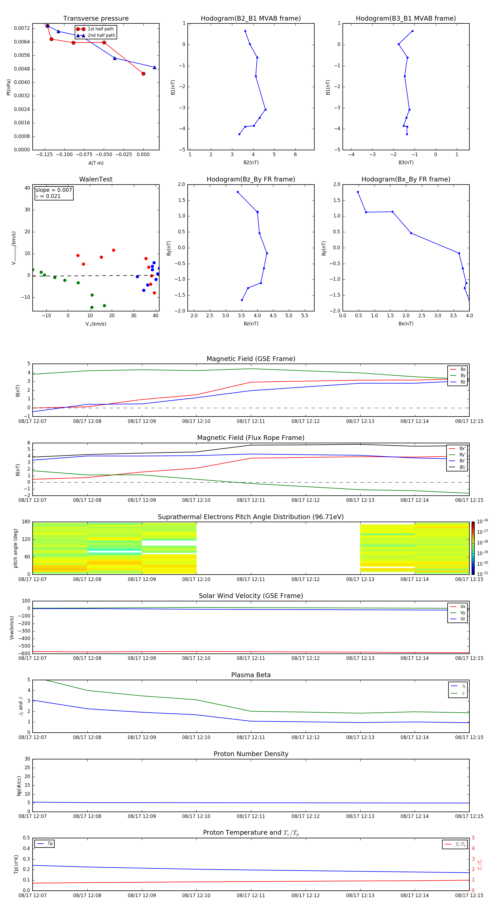Select the "Proton Number Density" title

[251, 754]
